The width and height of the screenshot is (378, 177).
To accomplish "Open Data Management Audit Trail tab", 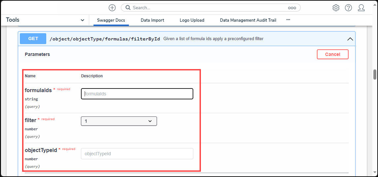I will tap(248, 20).
